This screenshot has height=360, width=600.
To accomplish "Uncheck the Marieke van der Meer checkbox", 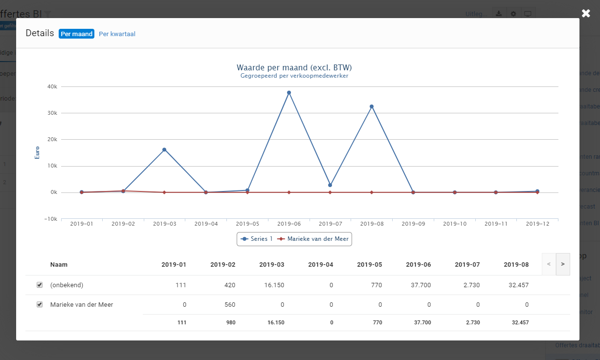I will pos(40,304).
